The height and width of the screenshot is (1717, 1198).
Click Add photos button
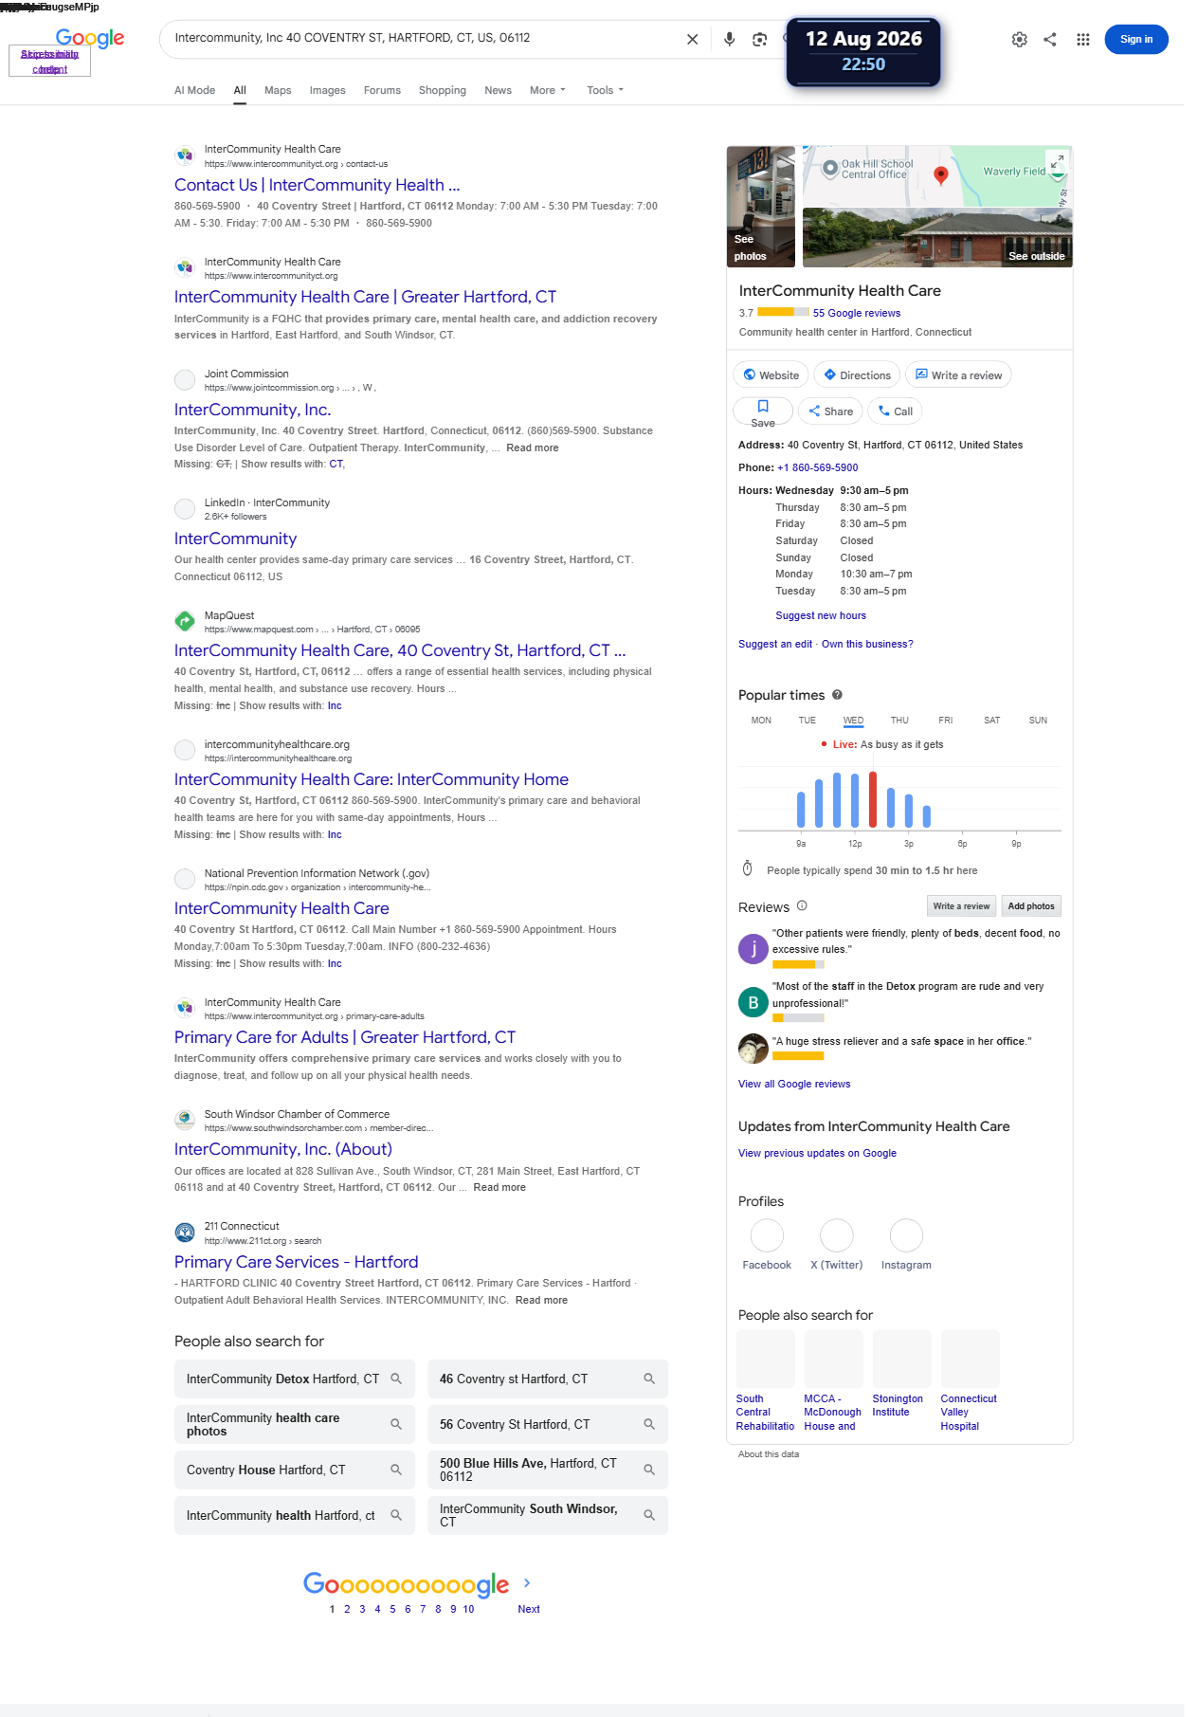point(1030,906)
